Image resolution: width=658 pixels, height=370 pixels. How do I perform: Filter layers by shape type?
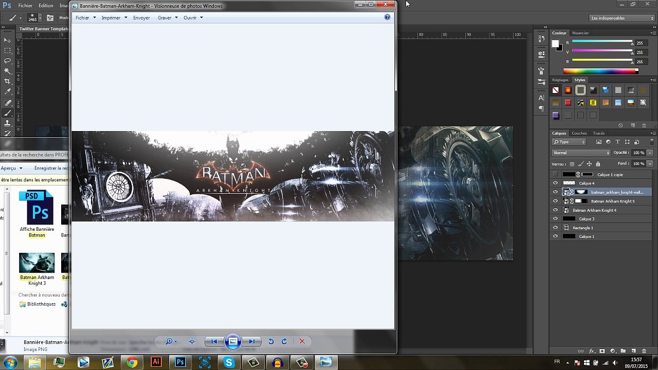pos(627,142)
